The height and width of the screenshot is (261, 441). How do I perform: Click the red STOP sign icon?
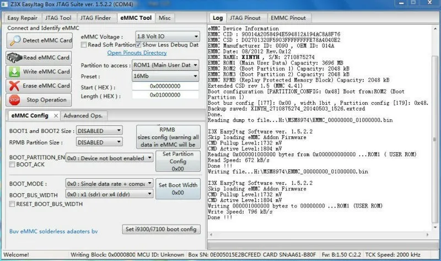(14, 100)
